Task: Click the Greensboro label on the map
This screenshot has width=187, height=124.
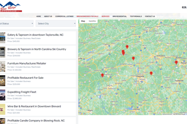Action: (x=161, y=56)
